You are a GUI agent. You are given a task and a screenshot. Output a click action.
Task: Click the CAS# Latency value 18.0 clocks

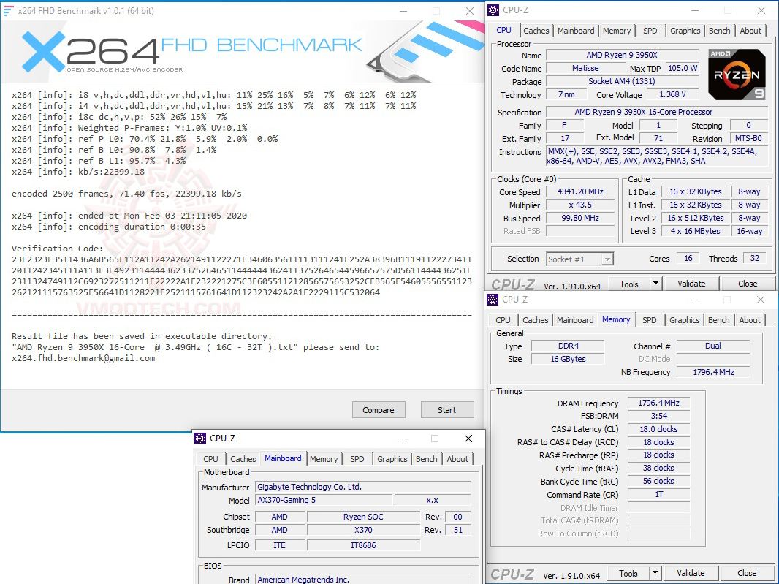pos(658,429)
